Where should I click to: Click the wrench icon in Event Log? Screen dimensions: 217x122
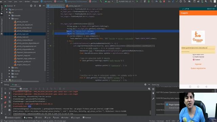click(153, 99)
